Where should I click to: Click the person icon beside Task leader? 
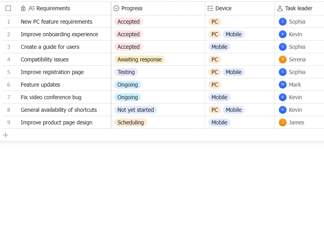coord(280,8)
